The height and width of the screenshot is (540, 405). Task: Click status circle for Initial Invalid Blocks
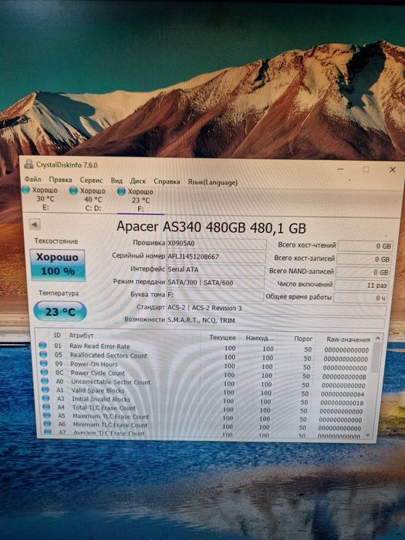tap(46, 398)
